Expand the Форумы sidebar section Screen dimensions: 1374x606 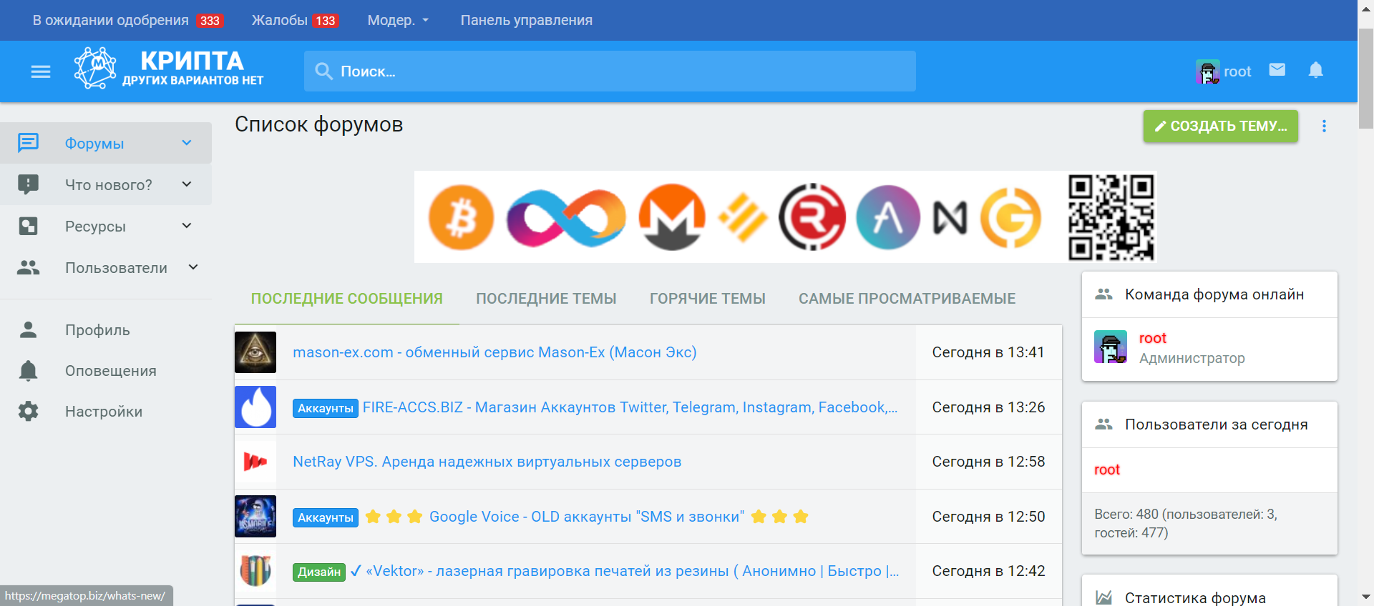click(x=187, y=143)
